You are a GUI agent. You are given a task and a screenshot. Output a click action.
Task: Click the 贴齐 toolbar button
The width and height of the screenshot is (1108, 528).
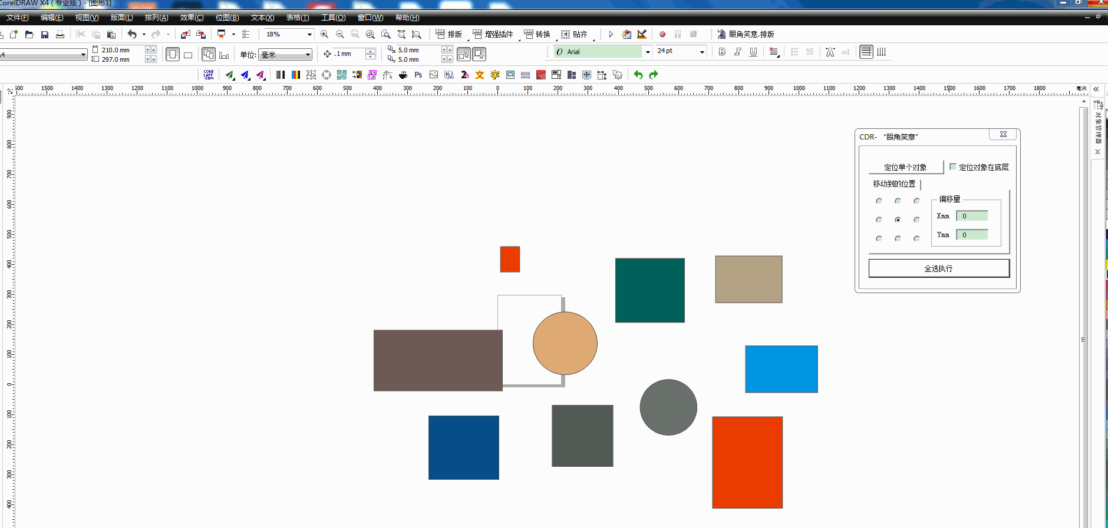tap(574, 35)
